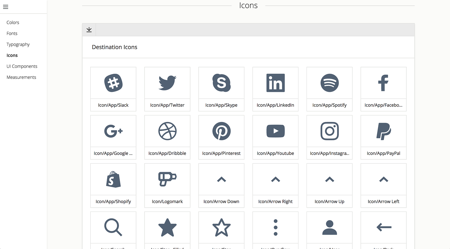The width and height of the screenshot is (450, 249).
Task: Open the hamburger menu
Action: tap(6, 7)
